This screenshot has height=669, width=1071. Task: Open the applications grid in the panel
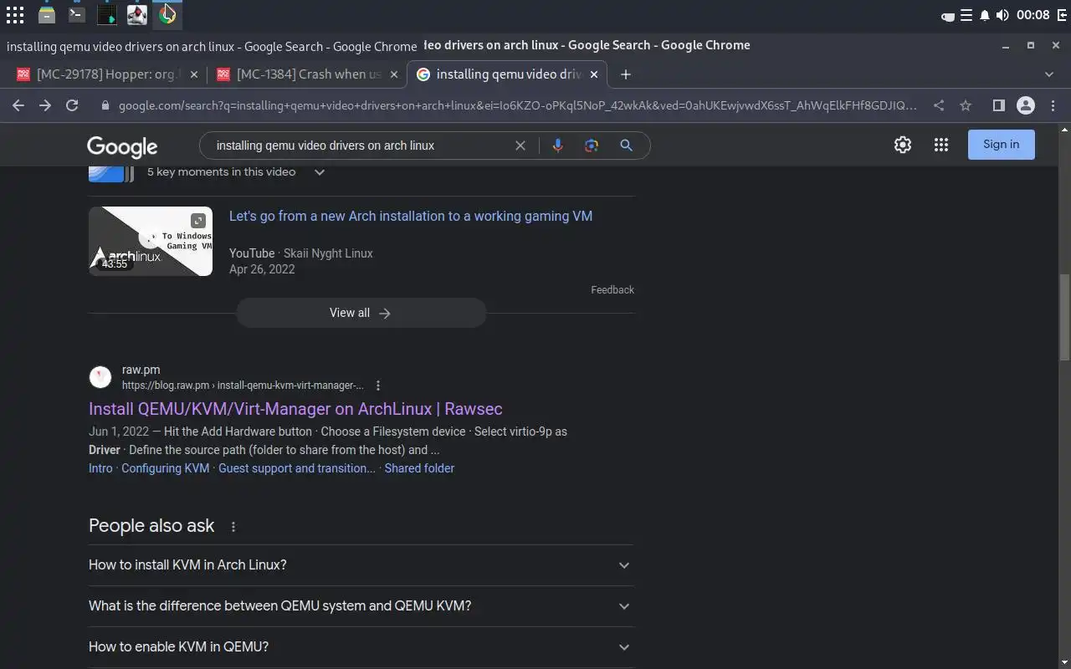[15, 14]
